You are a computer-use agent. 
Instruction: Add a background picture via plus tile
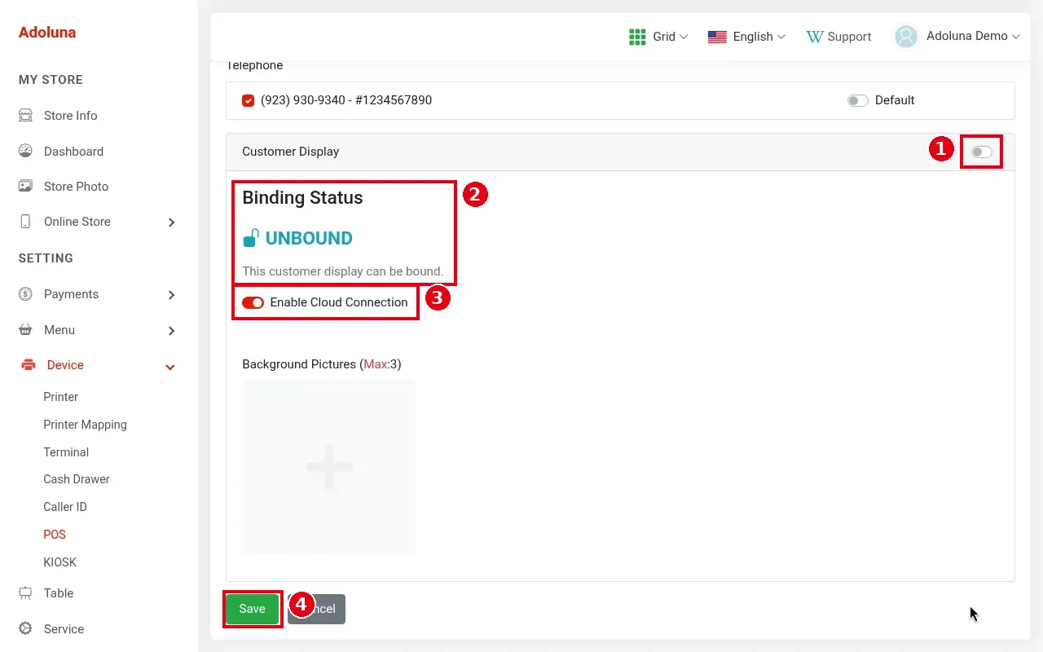[329, 467]
